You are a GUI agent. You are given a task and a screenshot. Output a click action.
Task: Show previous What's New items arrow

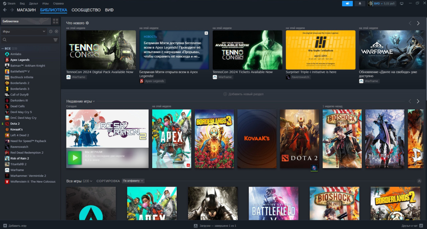tap(410, 23)
